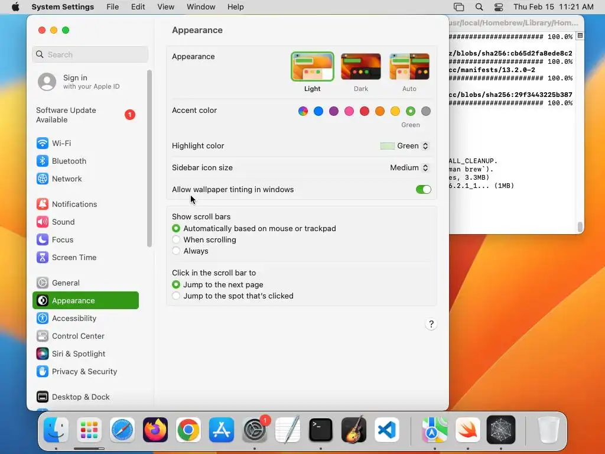Click the sidebar scrollbar in System Settings
The width and height of the screenshot is (605, 454).
click(149, 158)
